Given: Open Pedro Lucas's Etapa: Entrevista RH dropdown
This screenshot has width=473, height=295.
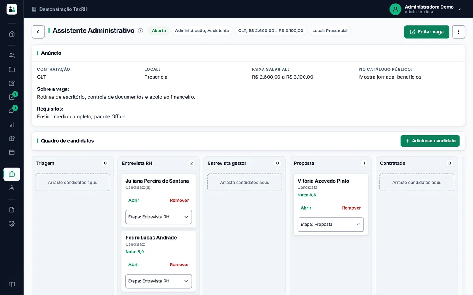Looking at the screenshot, I should pos(158,281).
